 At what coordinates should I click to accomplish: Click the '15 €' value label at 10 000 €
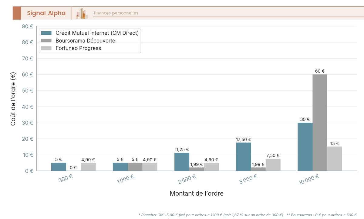point(335,143)
